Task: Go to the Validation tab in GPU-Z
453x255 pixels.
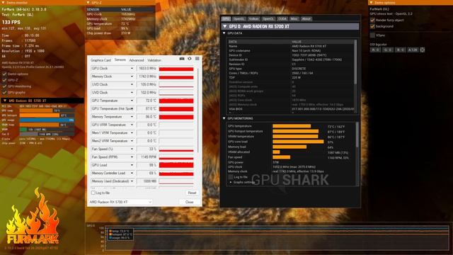Action: point(154,60)
